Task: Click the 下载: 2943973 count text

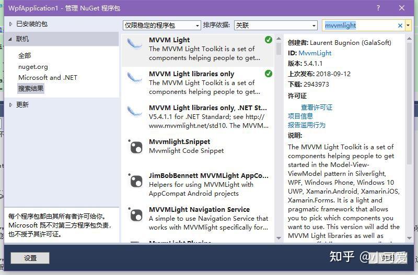Action: coord(308,85)
